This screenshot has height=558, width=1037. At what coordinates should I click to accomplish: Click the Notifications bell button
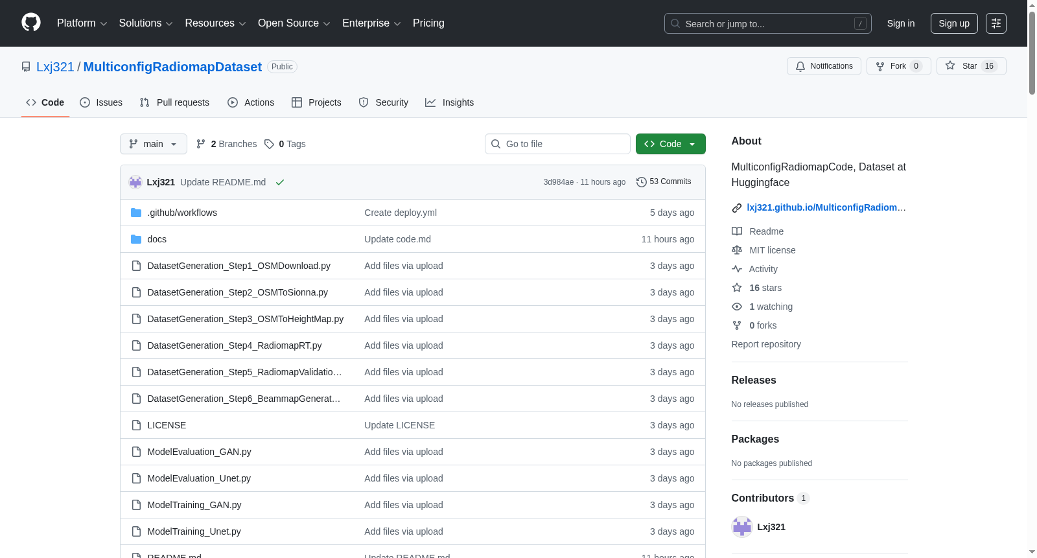click(824, 66)
